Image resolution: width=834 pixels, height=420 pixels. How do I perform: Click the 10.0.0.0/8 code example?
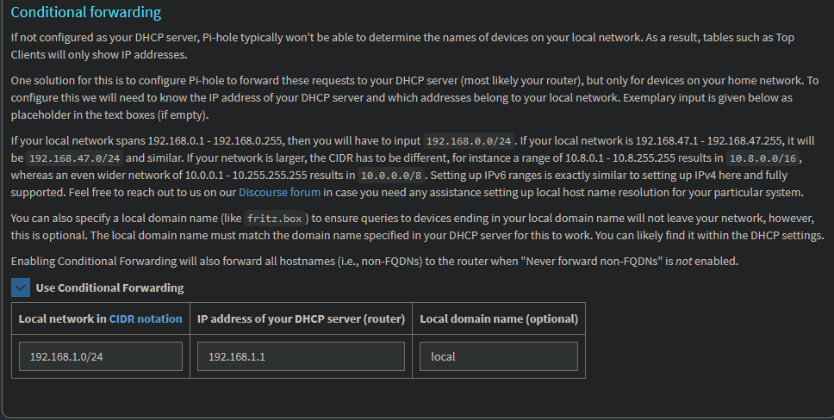[391, 175]
